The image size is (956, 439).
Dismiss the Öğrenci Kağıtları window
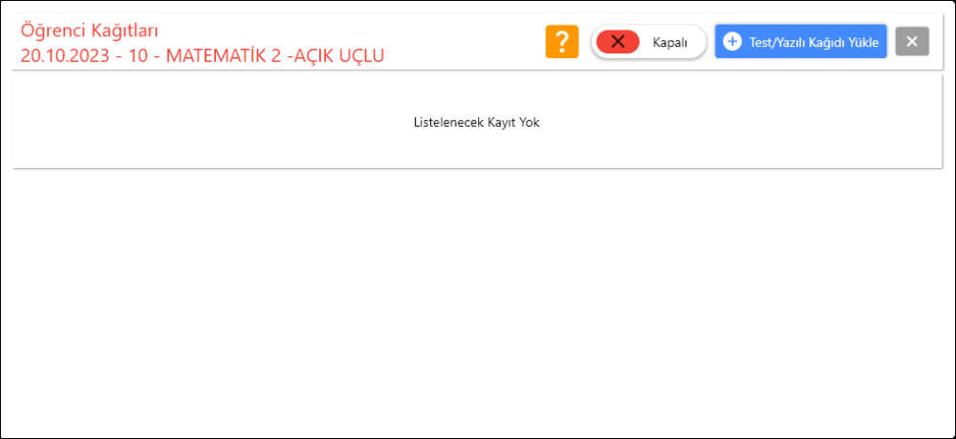click(912, 41)
